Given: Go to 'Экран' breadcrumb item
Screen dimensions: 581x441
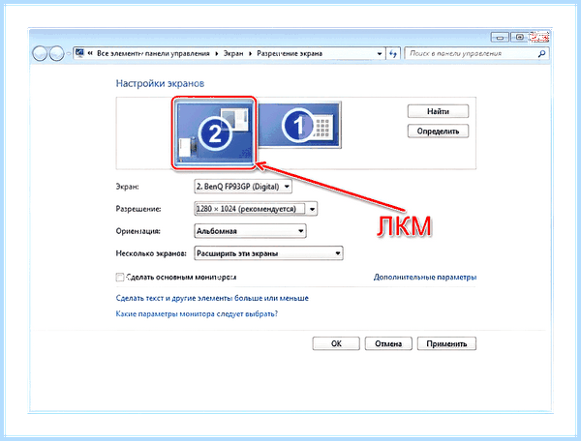Looking at the screenshot, I should click(233, 53).
